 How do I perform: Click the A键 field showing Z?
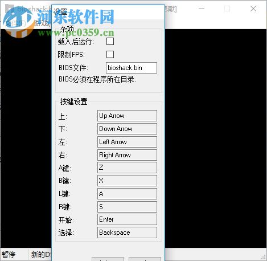point(127,168)
